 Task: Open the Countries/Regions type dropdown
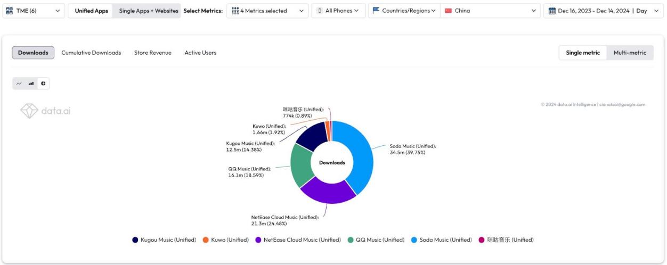pos(404,11)
